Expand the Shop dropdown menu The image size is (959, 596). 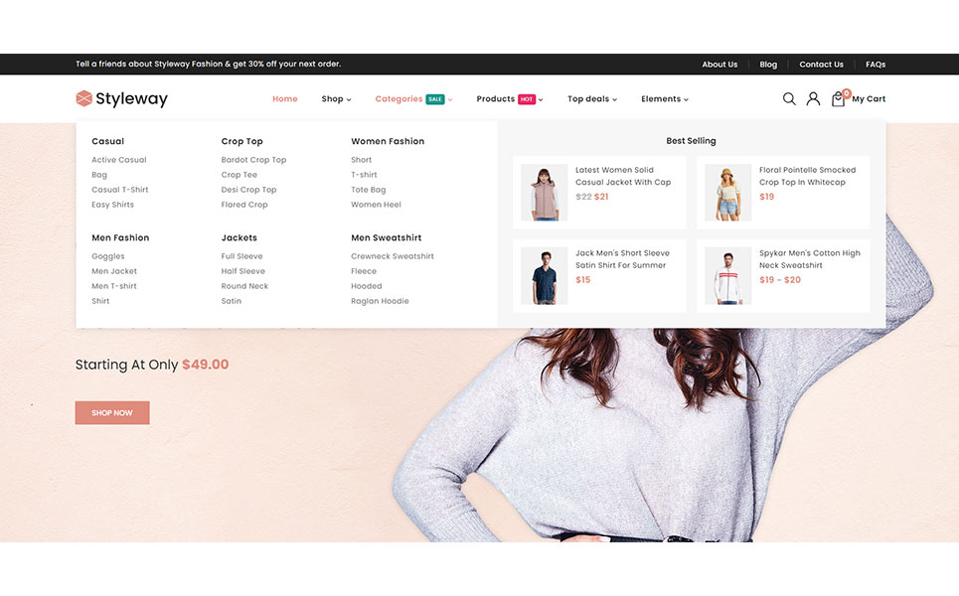pyautogui.click(x=336, y=99)
